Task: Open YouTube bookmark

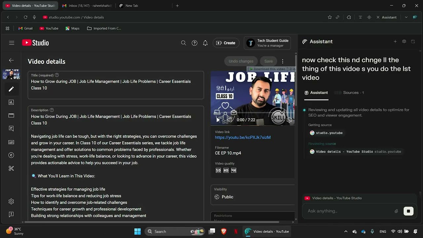Action: tap(49, 28)
